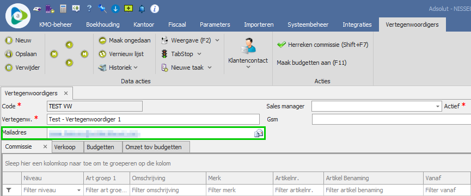Close the Commissie sub-tab
This screenshot has height=196, width=471.
click(x=45, y=146)
